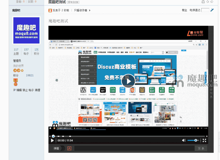The image size is (220, 160).
Task: Click the post body text 魔趣吧测试
Action: coord(58,21)
